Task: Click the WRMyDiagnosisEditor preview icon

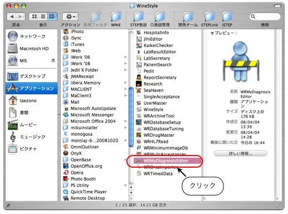Action: click(x=241, y=62)
